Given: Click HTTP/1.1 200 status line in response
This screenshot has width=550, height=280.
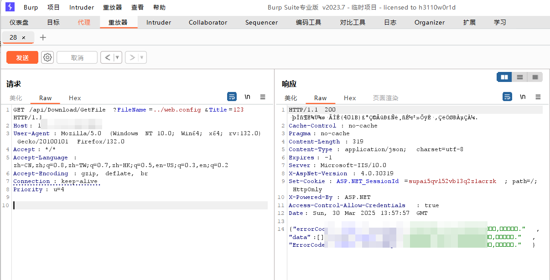Looking at the screenshot, I should click(312, 110).
